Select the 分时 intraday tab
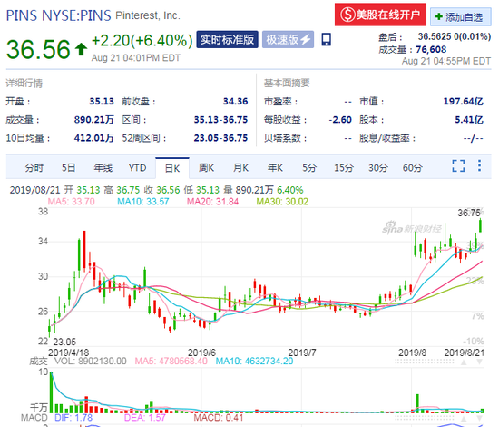The height and width of the screenshot is (427, 499). (x=34, y=167)
